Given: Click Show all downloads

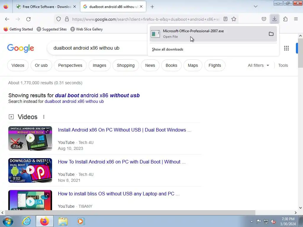Looking at the screenshot, I should [x=167, y=49].
